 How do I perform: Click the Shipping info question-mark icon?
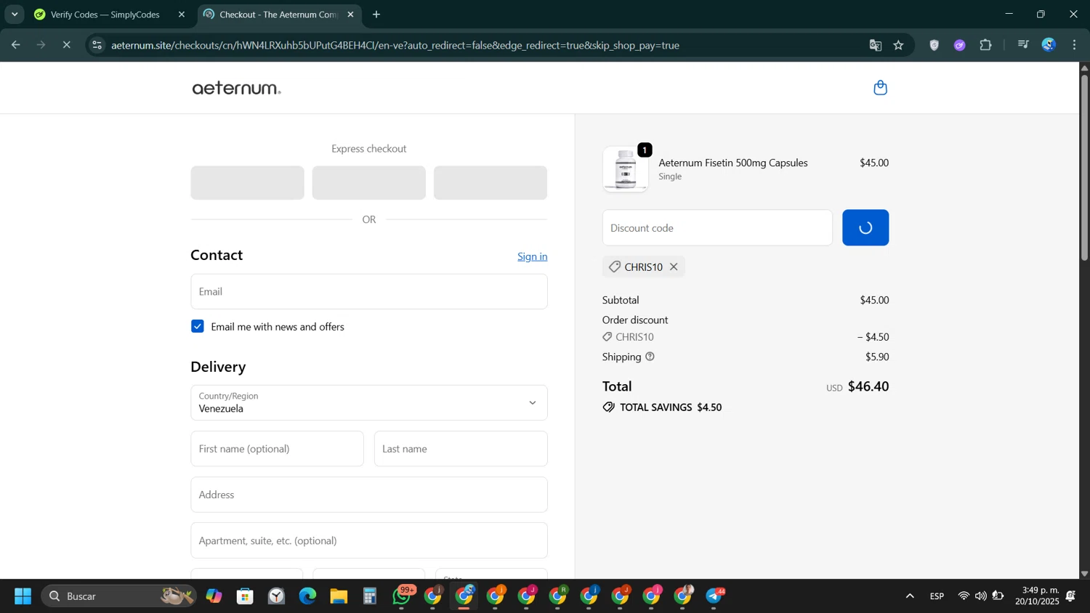(650, 357)
